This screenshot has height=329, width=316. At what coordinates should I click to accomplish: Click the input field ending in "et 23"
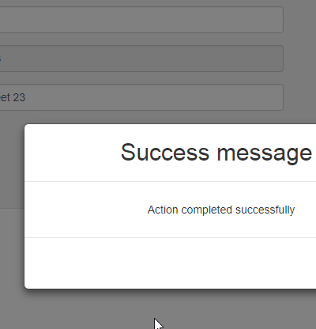(x=141, y=97)
